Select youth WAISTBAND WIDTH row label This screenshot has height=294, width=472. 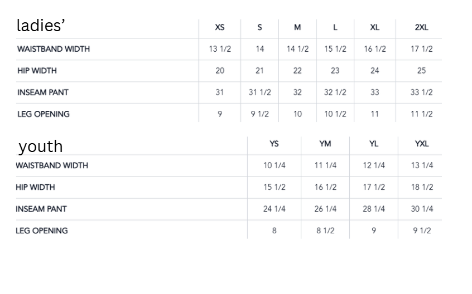point(52,165)
